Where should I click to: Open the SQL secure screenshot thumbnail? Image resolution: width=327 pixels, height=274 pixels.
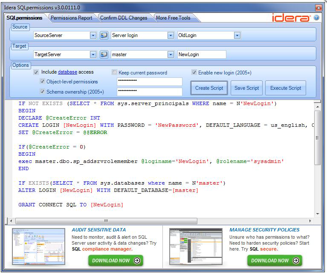(196, 246)
